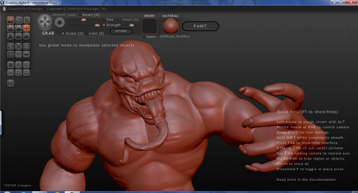Screen dimensions: 358x193
Task: Click the Ctrl+H to show all line
Action: click(293, 164)
